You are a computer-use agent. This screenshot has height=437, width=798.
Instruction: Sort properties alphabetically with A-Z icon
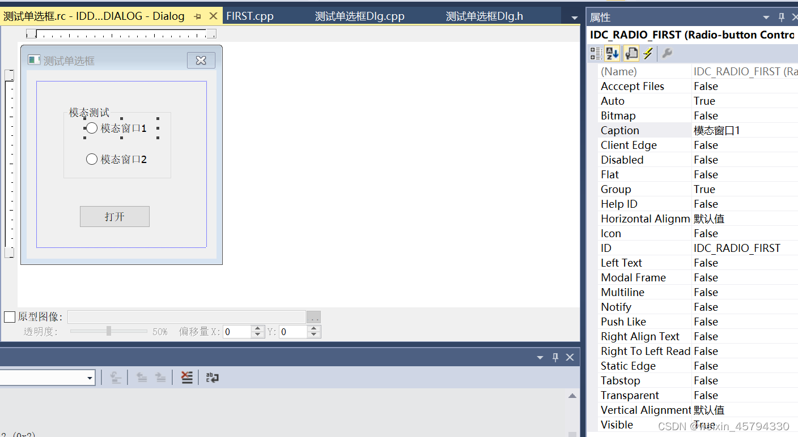click(x=612, y=54)
